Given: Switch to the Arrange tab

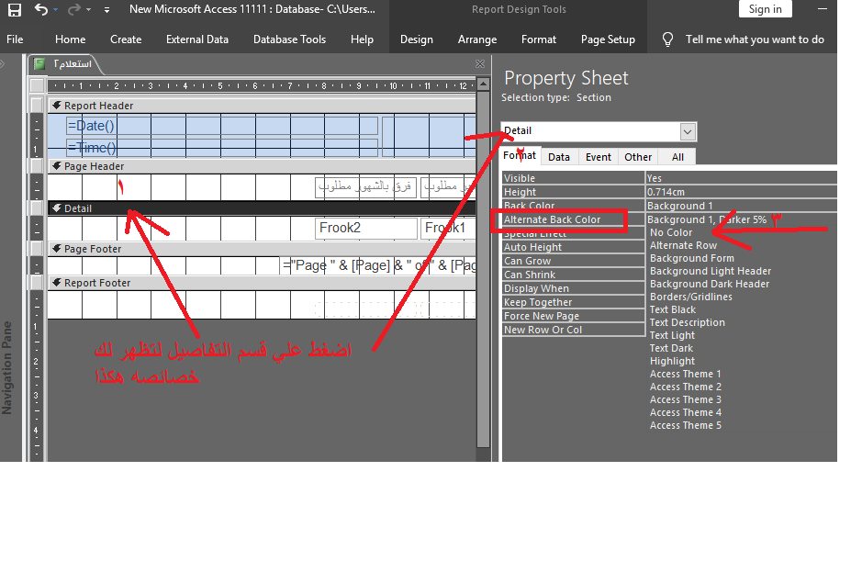Looking at the screenshot, I should (477, 39).
